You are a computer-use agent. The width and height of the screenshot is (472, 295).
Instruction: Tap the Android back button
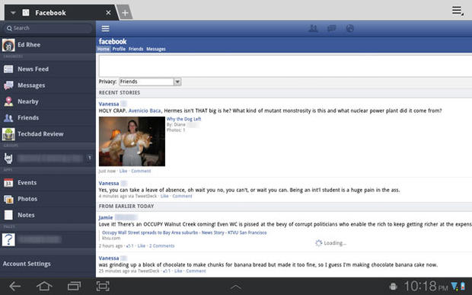point(14,286)
